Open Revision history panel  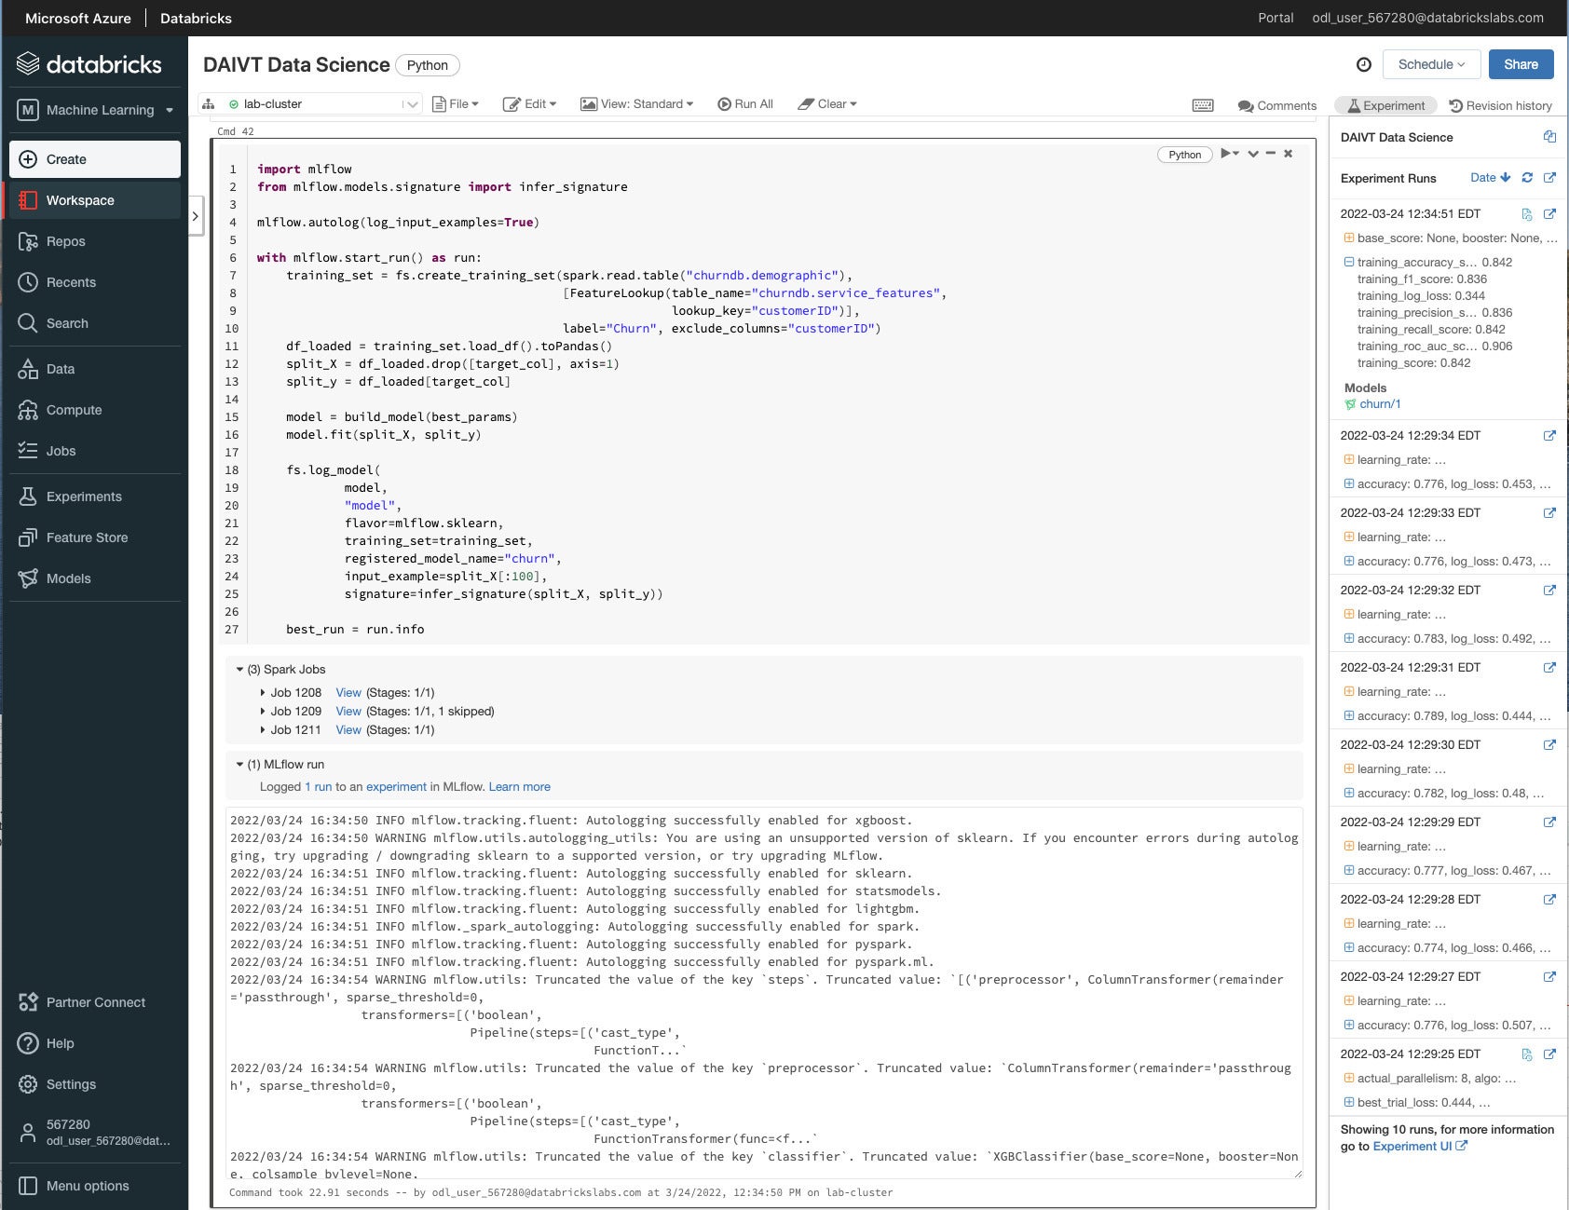1500,105
